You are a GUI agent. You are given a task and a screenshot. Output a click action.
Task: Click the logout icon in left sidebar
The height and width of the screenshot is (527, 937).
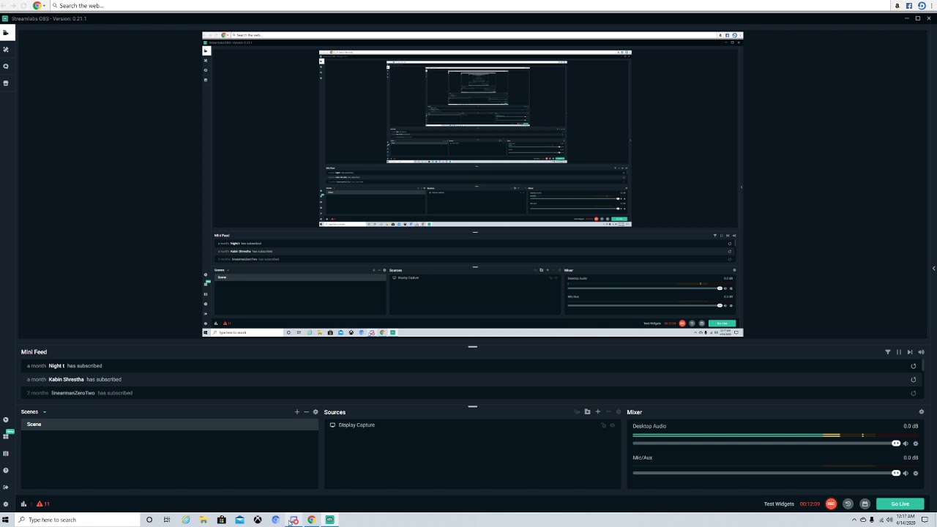click(x=6, y=487)
